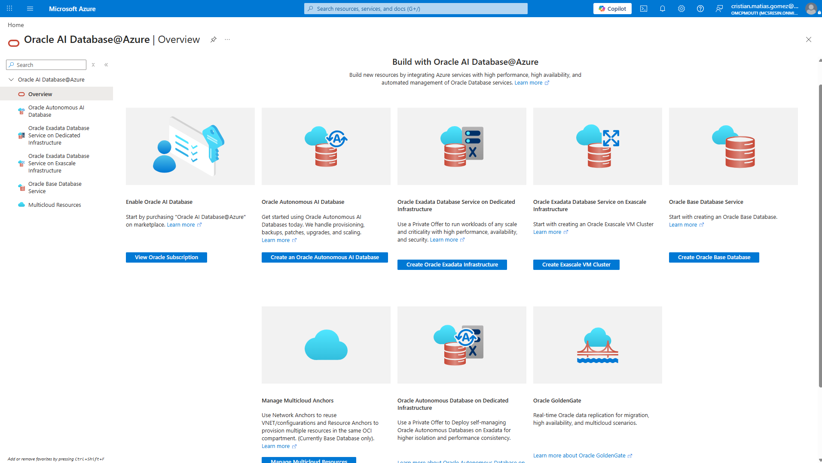Open the feedback icon in header

pyautogui.click(x=719, y=9)
